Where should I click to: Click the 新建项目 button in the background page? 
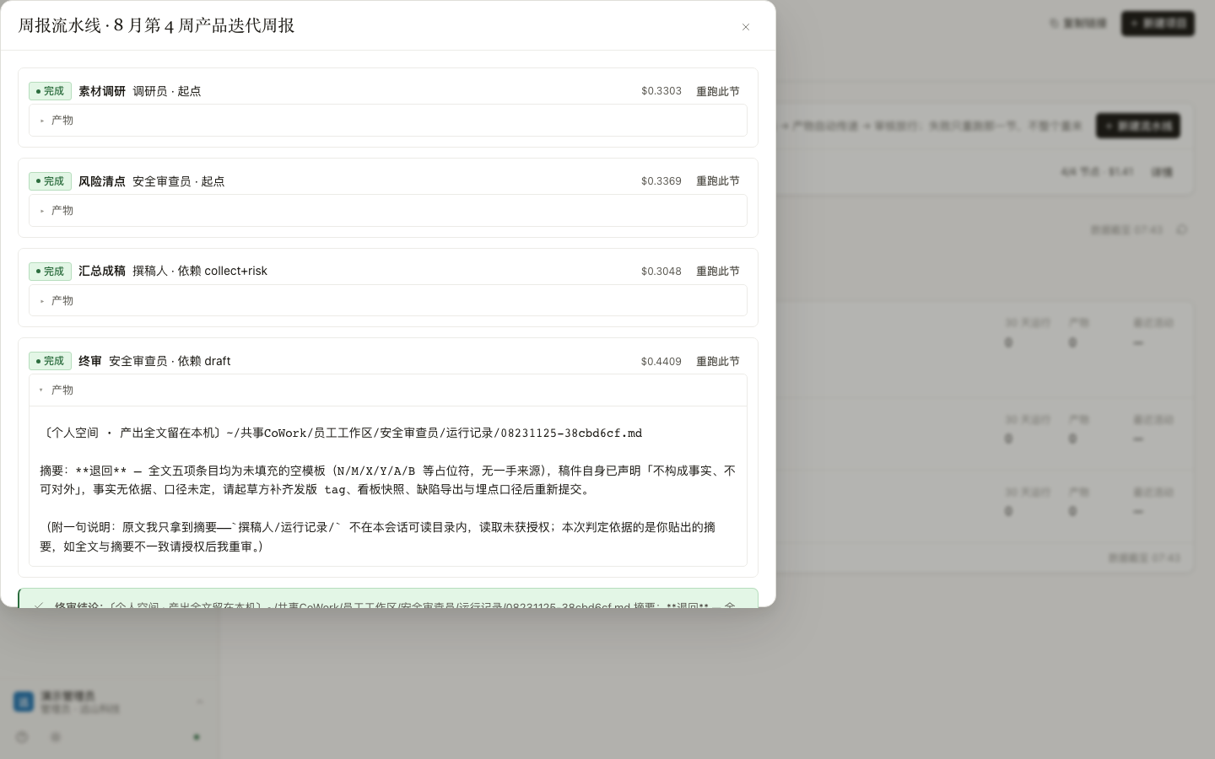(x=1158, y=24)
